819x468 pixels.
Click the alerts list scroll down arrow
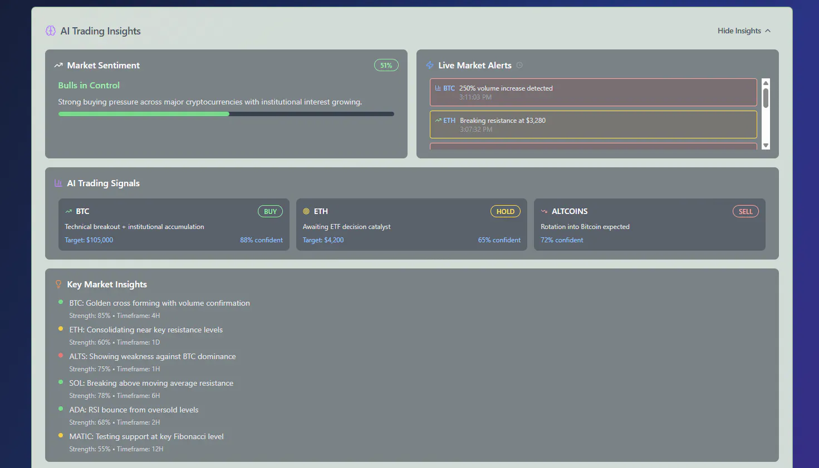point(766,146)
